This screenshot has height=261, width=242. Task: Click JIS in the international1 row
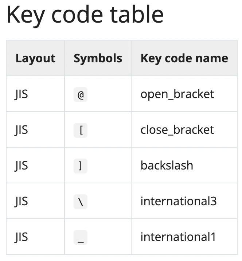point(22,237)
